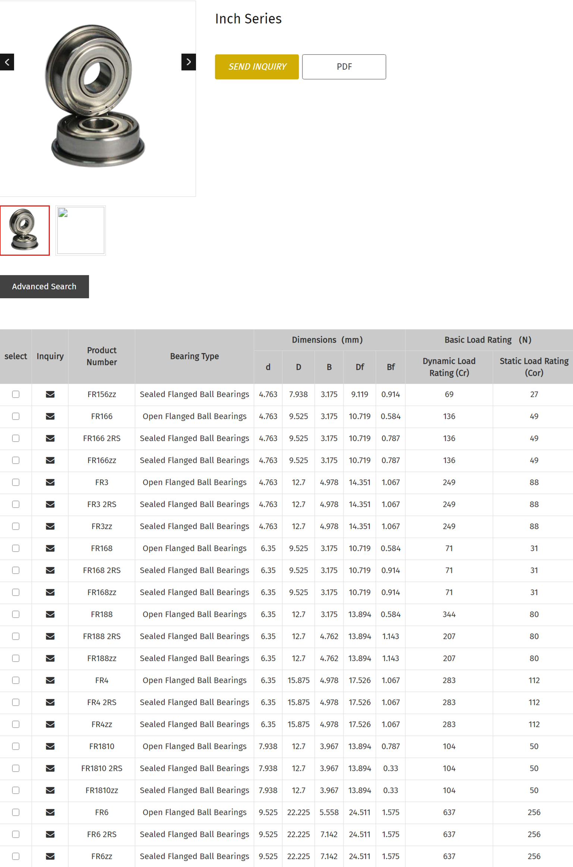This screenshot has height=867, width=573.
Task: Open inquiry envelope for FR1810 2RS
Action: (x=50, y=768)
